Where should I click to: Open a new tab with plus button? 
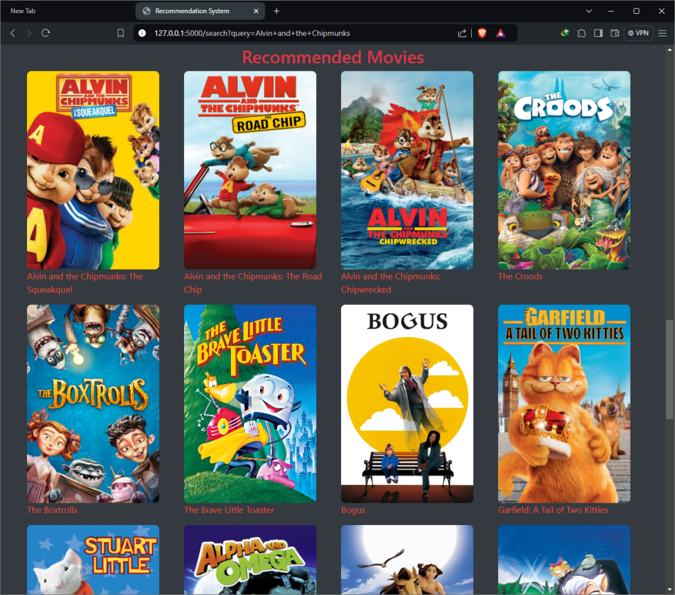pyautogui.click(x=276, y=11)
